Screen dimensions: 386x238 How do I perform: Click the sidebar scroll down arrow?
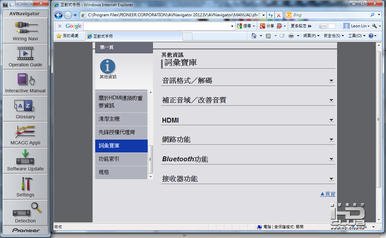tap(150, 177)
